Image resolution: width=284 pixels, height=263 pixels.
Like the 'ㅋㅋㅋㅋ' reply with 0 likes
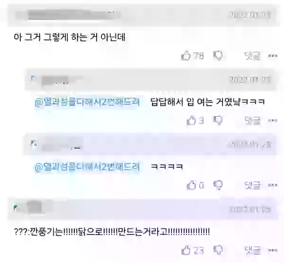coord(191,185)
